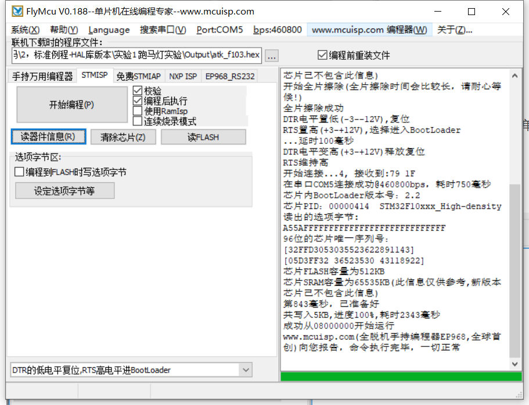Viewport: 529px width, 405px height.
Task: Toggle the 校验 verify checkbox
Action: 147,91
